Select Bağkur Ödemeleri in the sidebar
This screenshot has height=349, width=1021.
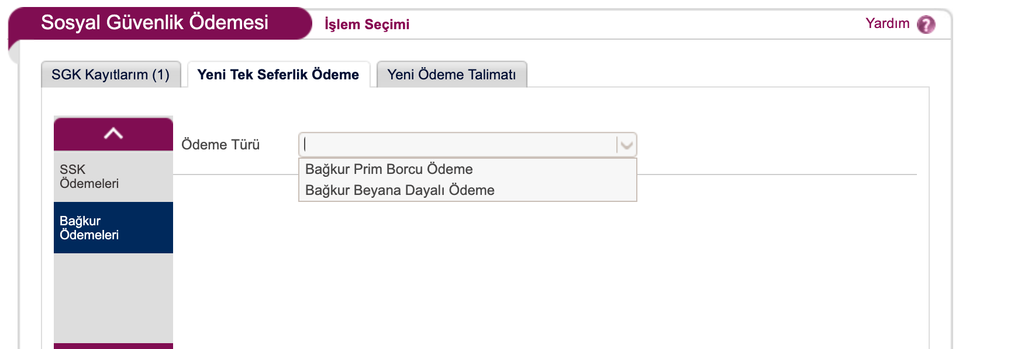pos(113,228)
